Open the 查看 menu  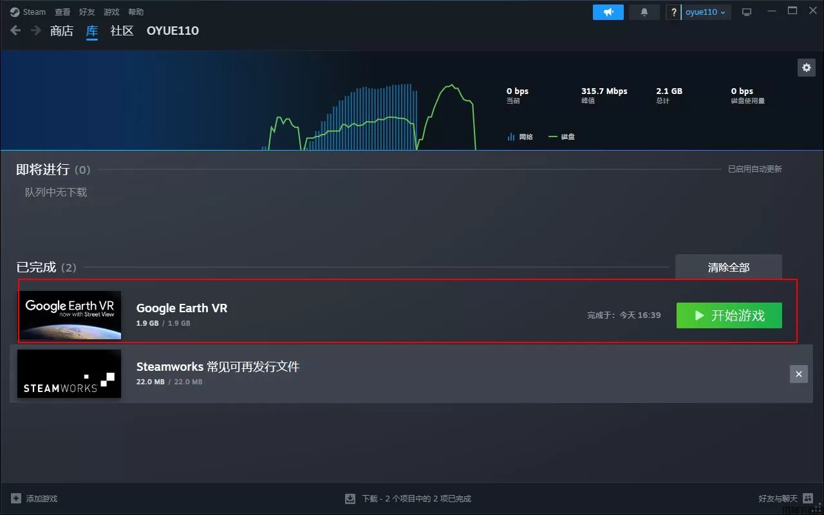(62, 12)
